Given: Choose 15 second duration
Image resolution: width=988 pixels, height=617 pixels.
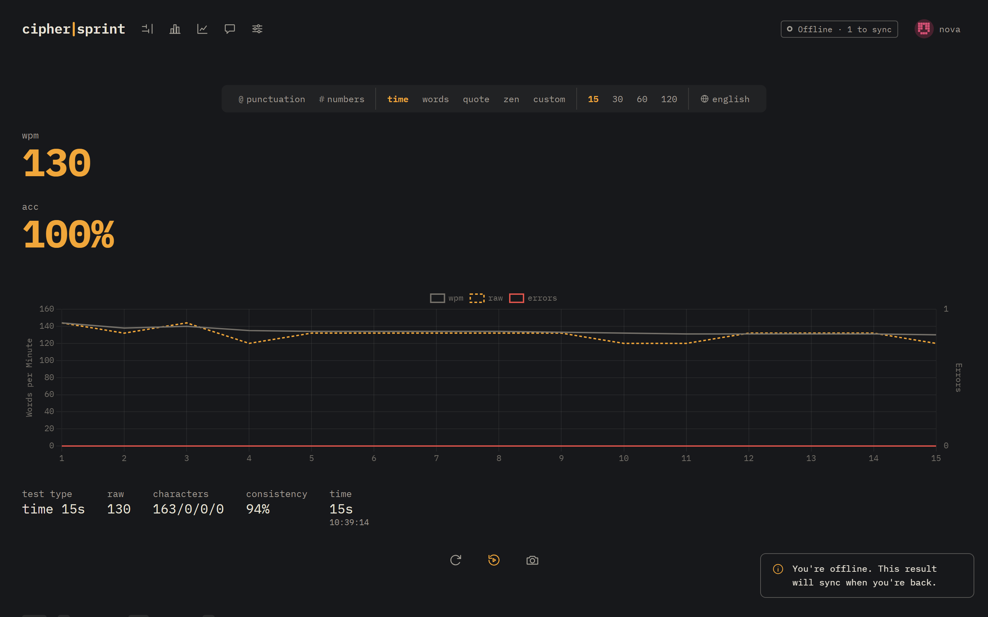Looking at the screenshot, I should pyautogui.click(x=593, y=99).
